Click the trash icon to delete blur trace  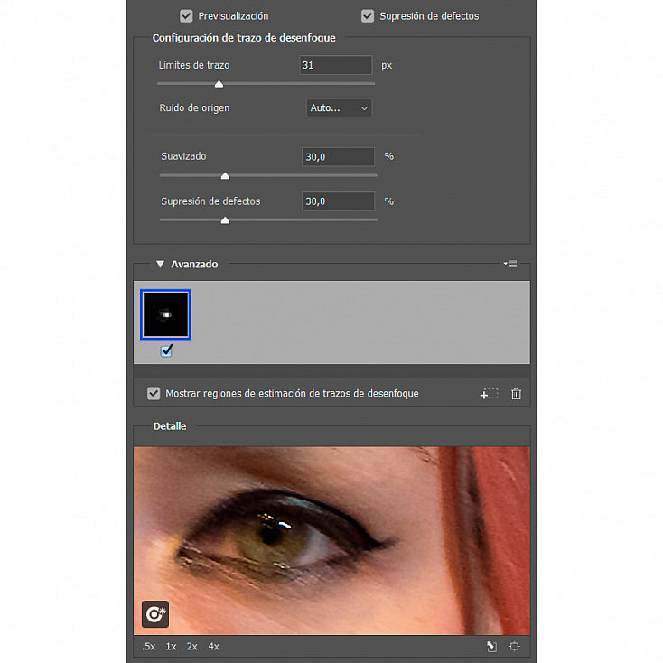[516, 394]
